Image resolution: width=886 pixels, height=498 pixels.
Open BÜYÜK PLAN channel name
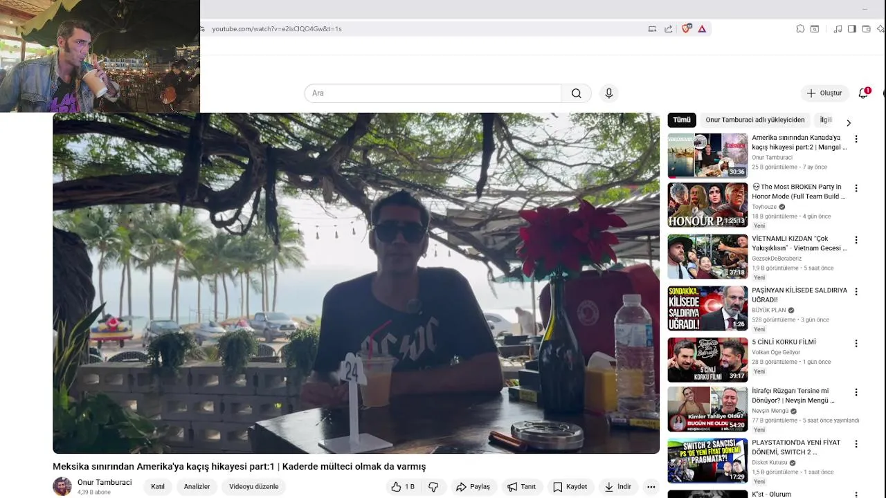[x=769, y=311]
